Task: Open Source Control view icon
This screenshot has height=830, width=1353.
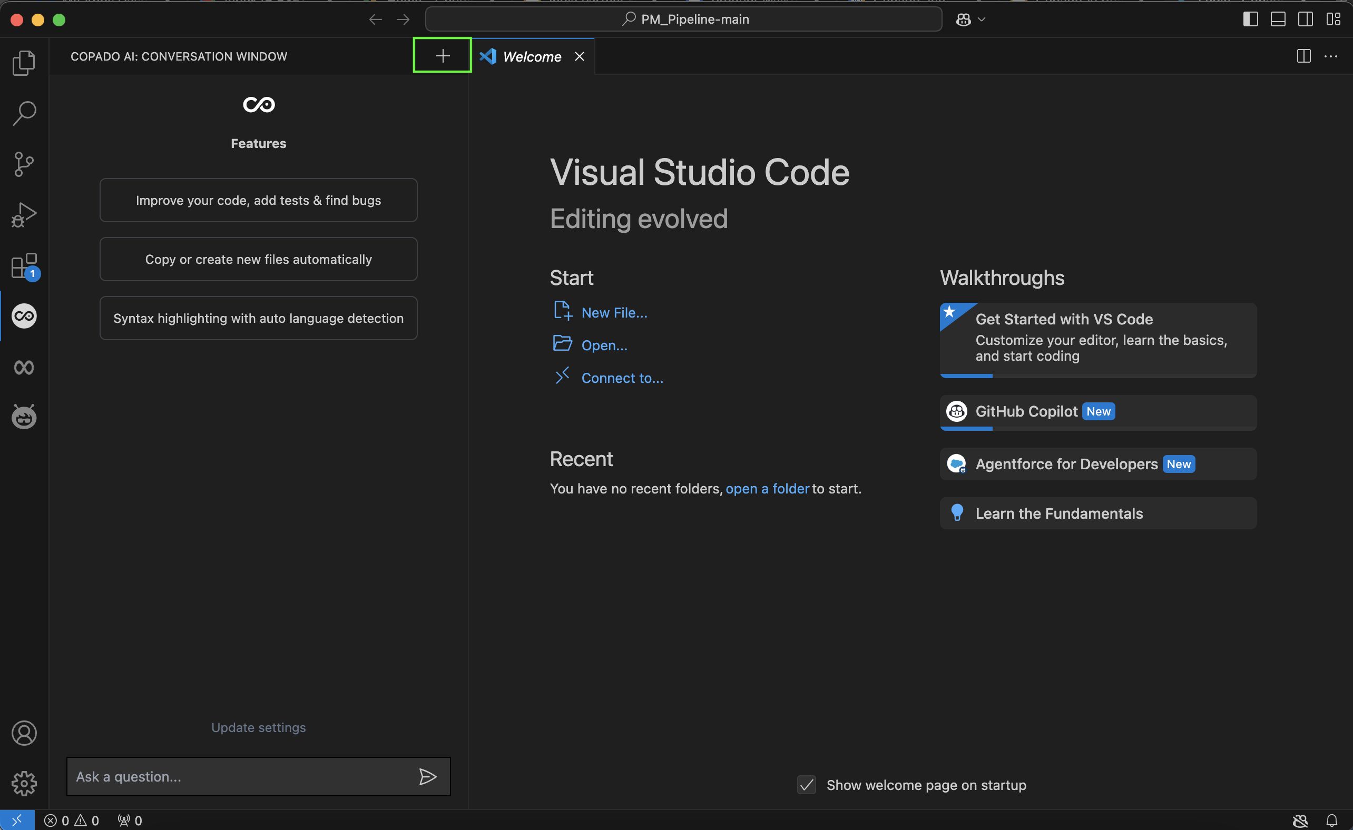Action: [x=24, y=164]
